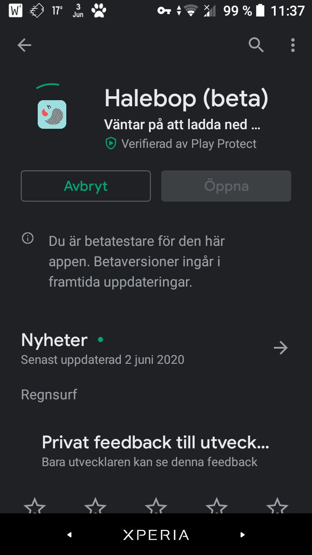Open the three-dot overflow menu
Screen dimensions: 312x555
pos(293,45)
